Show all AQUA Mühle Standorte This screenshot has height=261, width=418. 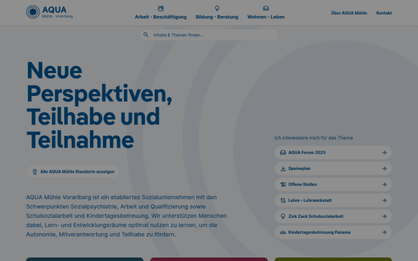[x=72, y=172]
